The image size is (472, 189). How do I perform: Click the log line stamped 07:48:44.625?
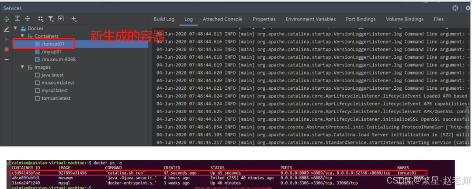coord(313,111)
